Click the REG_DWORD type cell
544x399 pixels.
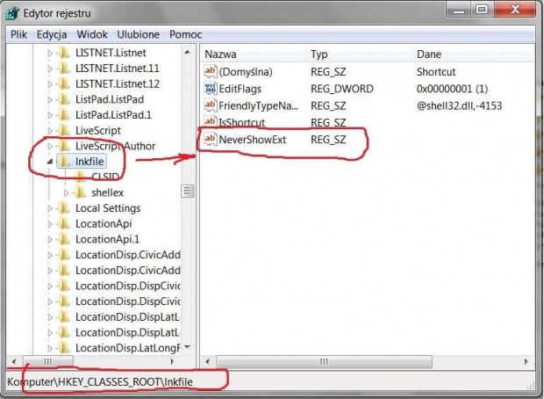point(341,89)
